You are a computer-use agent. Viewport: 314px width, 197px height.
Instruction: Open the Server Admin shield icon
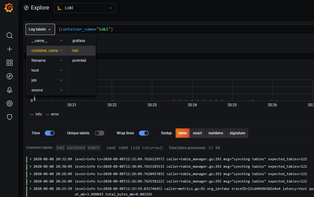(9, 117)
